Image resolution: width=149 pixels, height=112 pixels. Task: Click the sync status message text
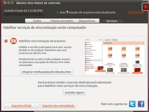point(88,12)
